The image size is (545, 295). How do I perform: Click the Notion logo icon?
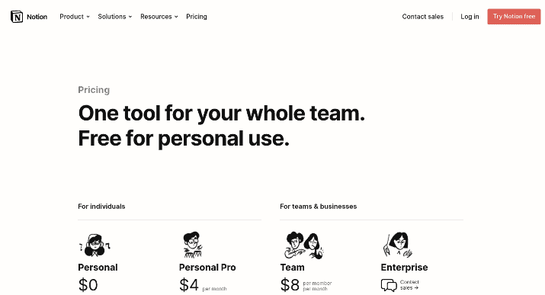pyautogui.click(x=17, y=17)
